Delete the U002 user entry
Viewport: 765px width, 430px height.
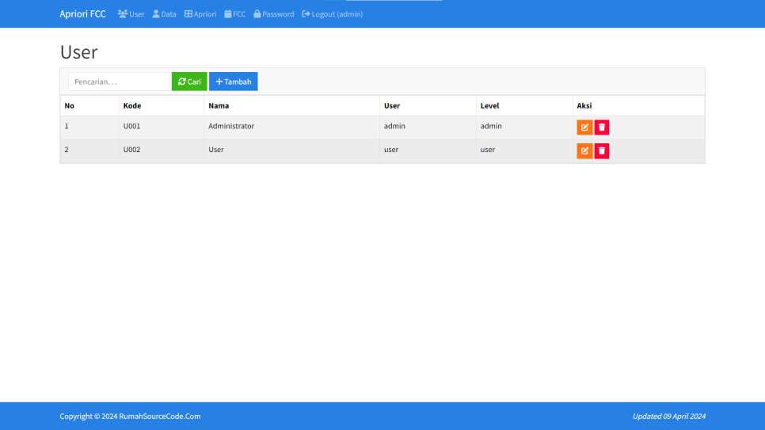(602, 150)
